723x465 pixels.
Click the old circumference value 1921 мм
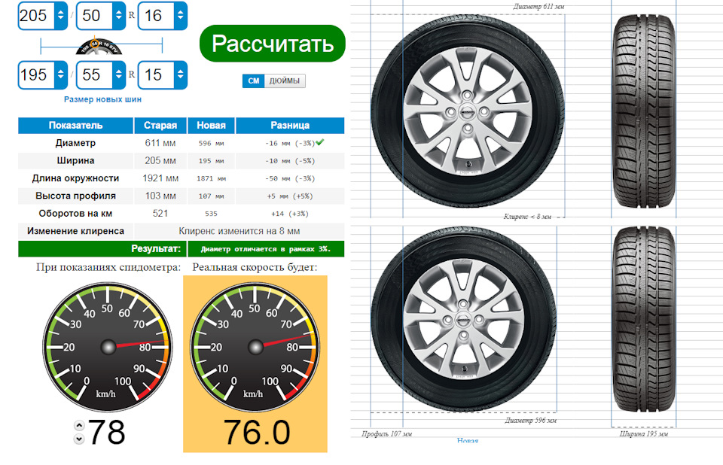[x=160, y=178]
